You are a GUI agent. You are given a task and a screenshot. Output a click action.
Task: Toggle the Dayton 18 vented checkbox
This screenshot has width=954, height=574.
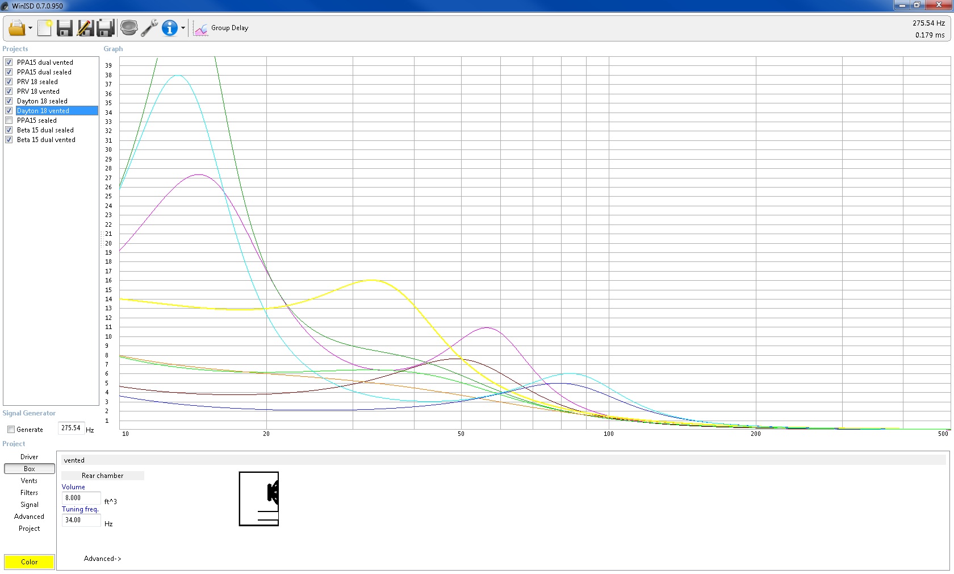point(9,111)
